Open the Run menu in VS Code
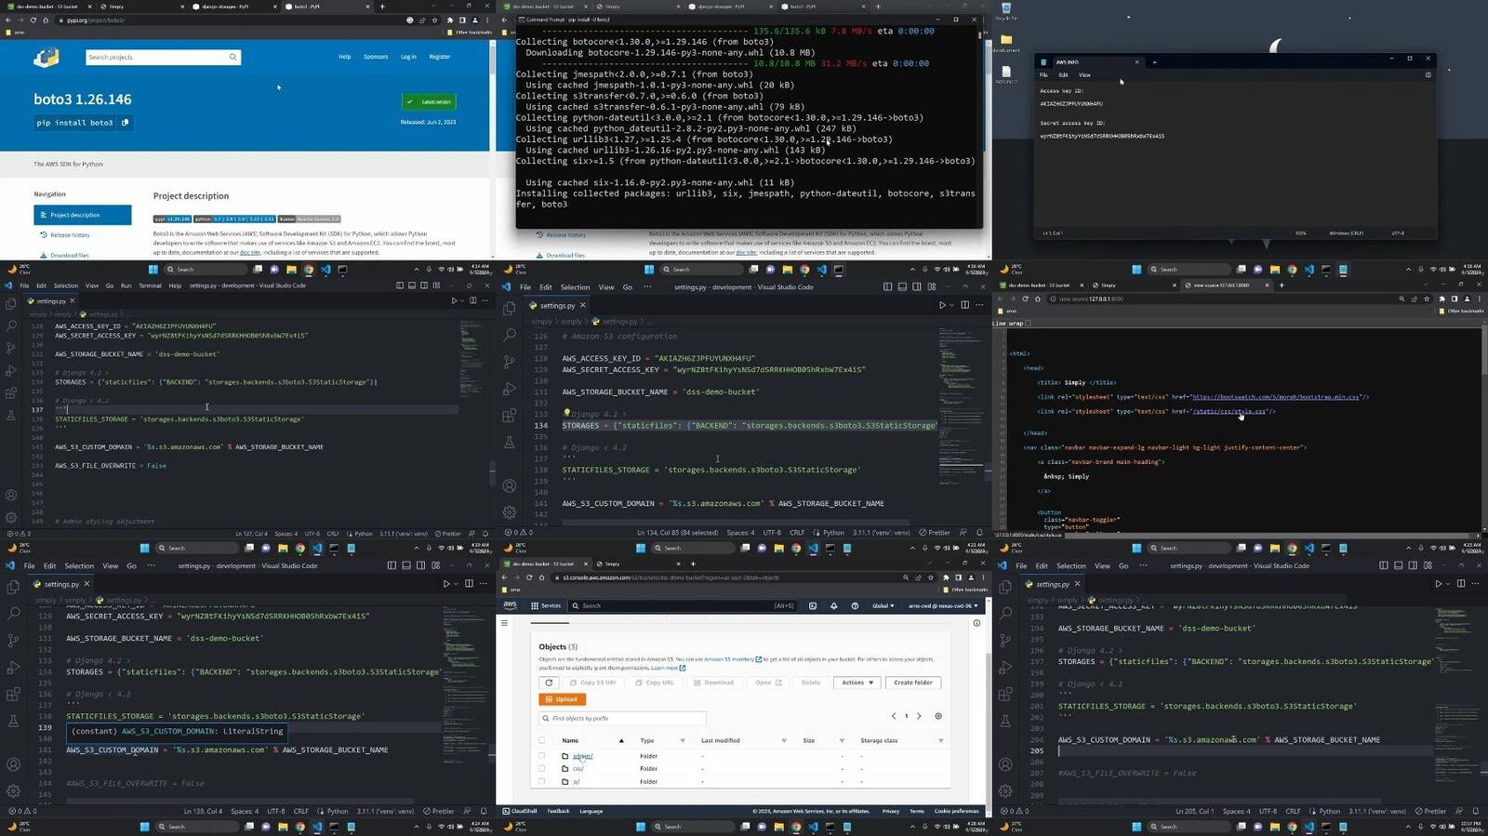This screenshot has width=1488, height=836. pos(126,285)
